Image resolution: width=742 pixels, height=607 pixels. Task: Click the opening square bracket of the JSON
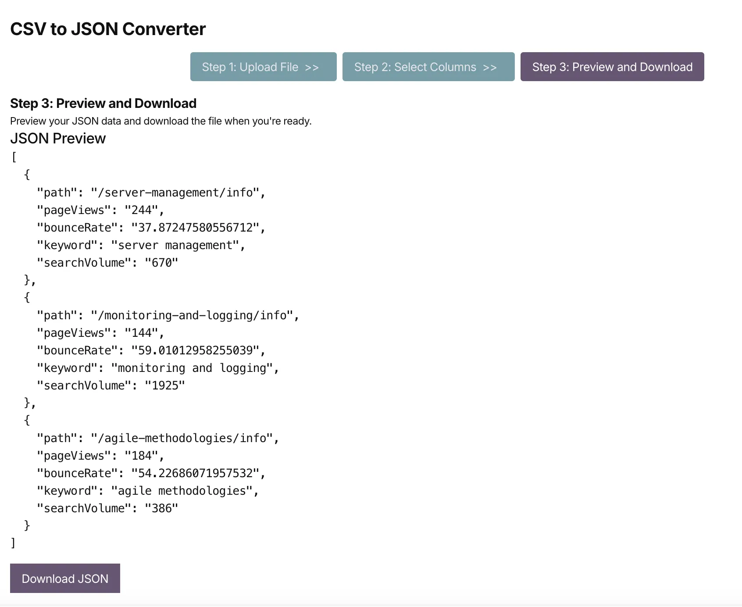pyautogui.click(x=14, y=157)
